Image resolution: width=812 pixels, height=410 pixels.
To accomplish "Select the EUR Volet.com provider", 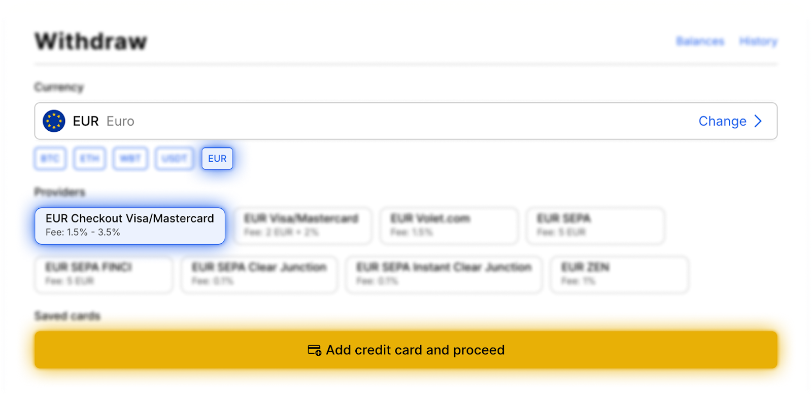I will pyautogui.click(x=449, y=226).
